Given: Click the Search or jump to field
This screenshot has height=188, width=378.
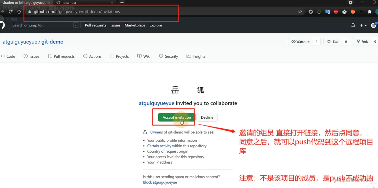Looking at the screenshot, I should tap(45, 25).
